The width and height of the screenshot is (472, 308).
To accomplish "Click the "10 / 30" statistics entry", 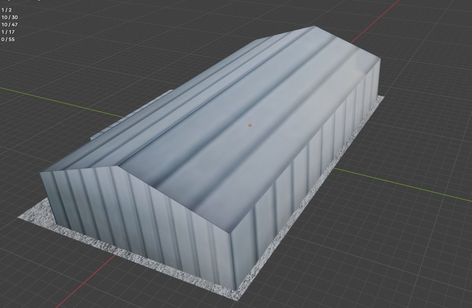I will [x=10, y=17].
